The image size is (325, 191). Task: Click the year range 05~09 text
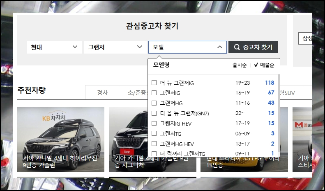coord(242,134)
